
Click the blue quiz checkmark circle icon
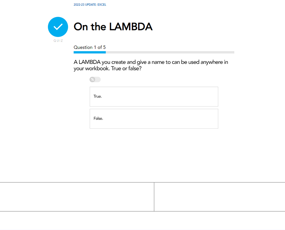58,27
